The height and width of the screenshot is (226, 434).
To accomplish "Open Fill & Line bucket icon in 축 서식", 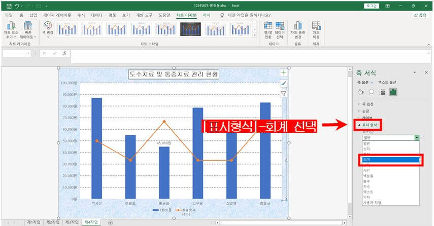I will tap(361, 92).
